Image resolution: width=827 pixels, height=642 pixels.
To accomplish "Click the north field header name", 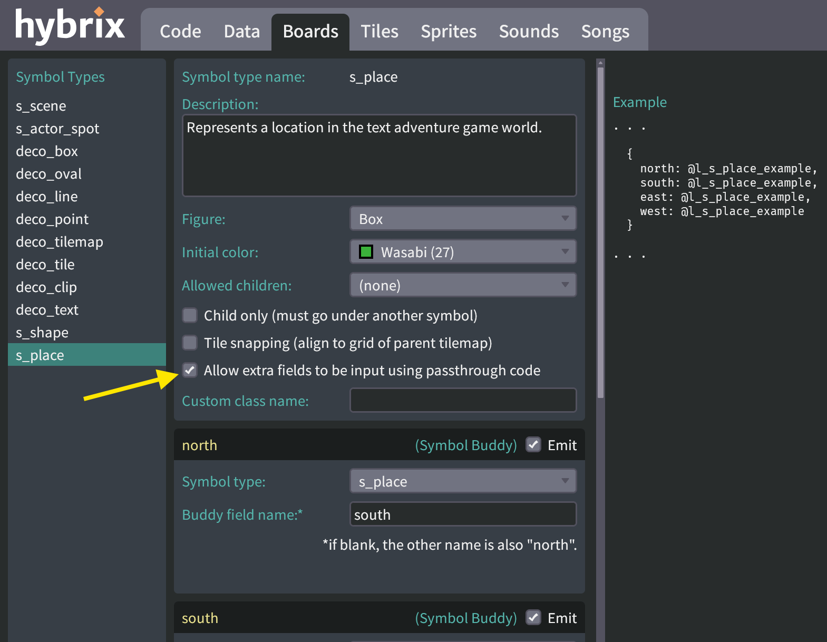I will (199, 445).
